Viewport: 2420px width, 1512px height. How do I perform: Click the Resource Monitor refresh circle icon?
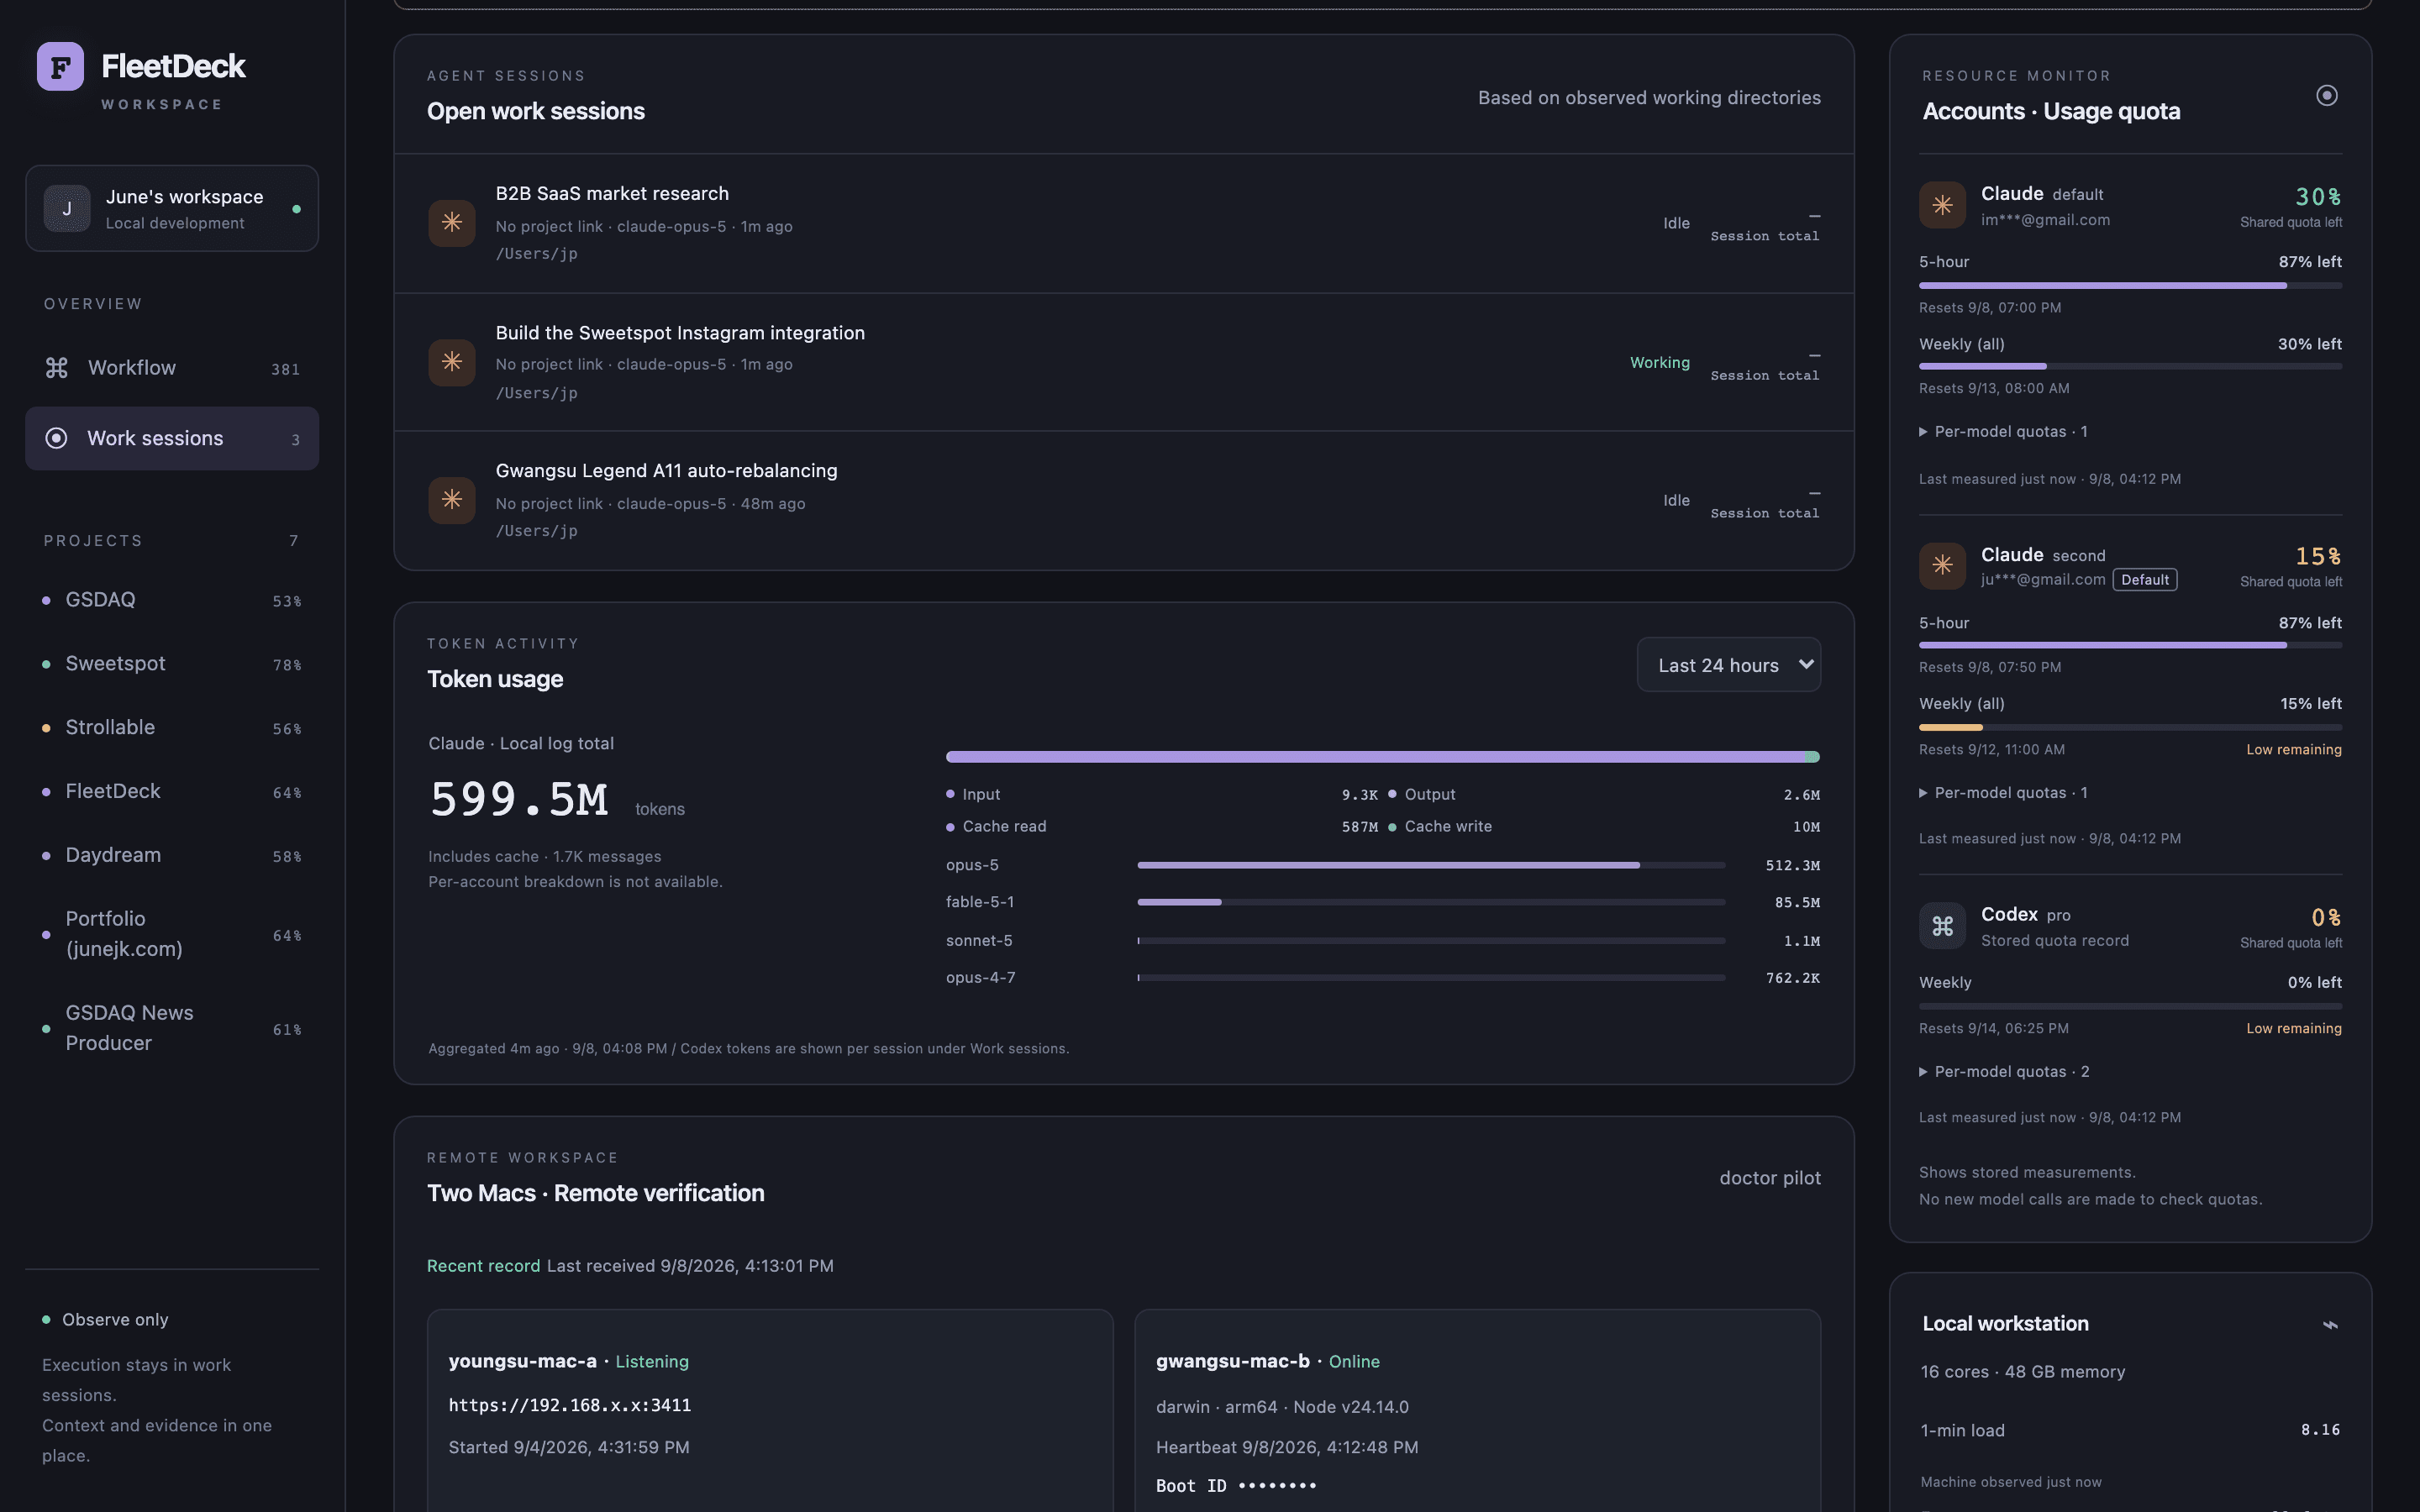point(2327,96)
